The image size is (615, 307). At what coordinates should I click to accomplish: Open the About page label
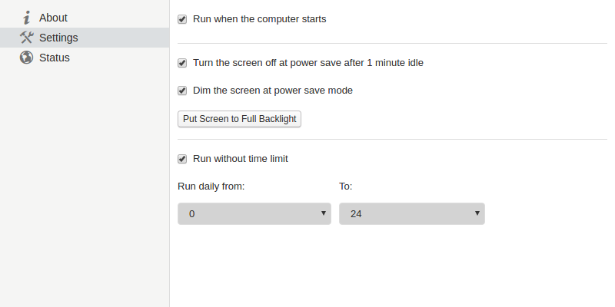53,18
